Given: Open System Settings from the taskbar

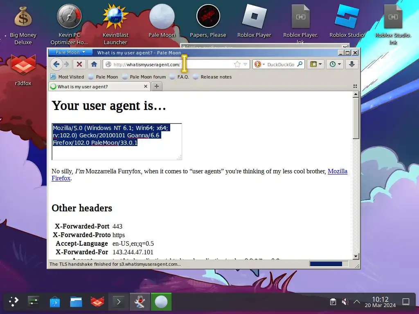Looking at the screenshot, I should pos(33,302).
